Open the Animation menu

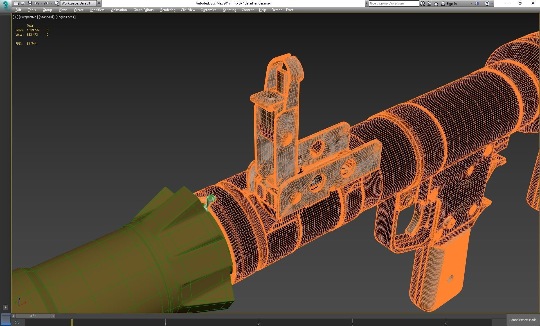click(x=119, y=10)
